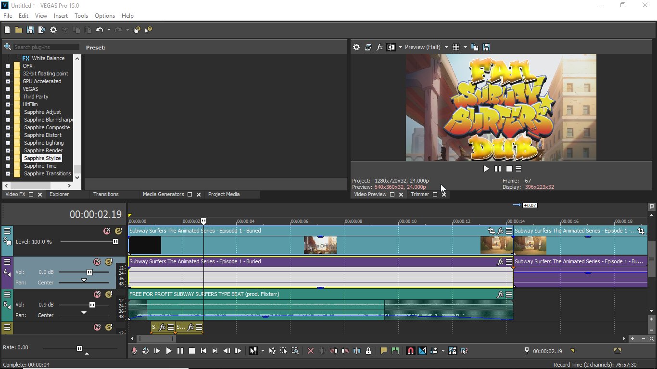
Task: Click the Open project folder icon
Action: click(x=19, y=30)
